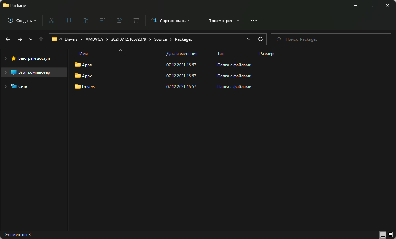Click Appx row Папка с файлами type
Screen dimensions: 396x239
[x=234, y=76]
